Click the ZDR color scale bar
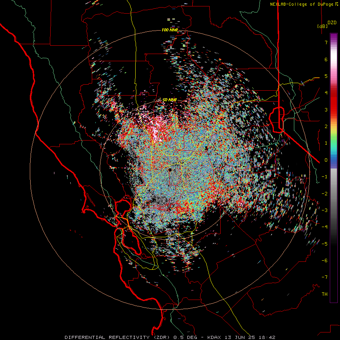The height and width of the screenshot is (340, 340). point(334,168)
